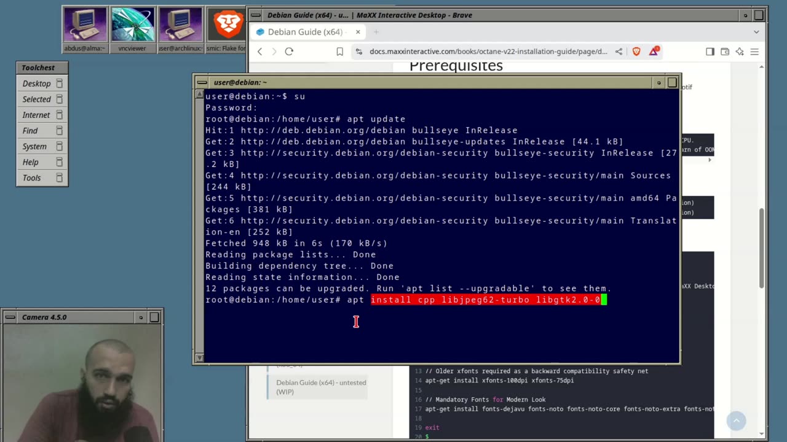Open the user@debian terminal window menu button
787x442 pixels.
tap(202, 82)
